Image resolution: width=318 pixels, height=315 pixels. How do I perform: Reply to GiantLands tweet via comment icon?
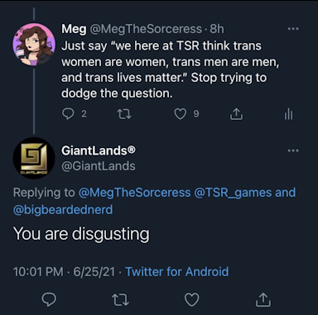pos(49,299)
